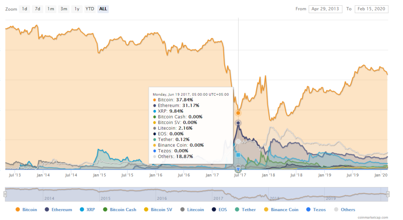Set zoom range to 1y
Image resolution: width=403 pixels, height=220 pixels.
click(x=77, y=9)
